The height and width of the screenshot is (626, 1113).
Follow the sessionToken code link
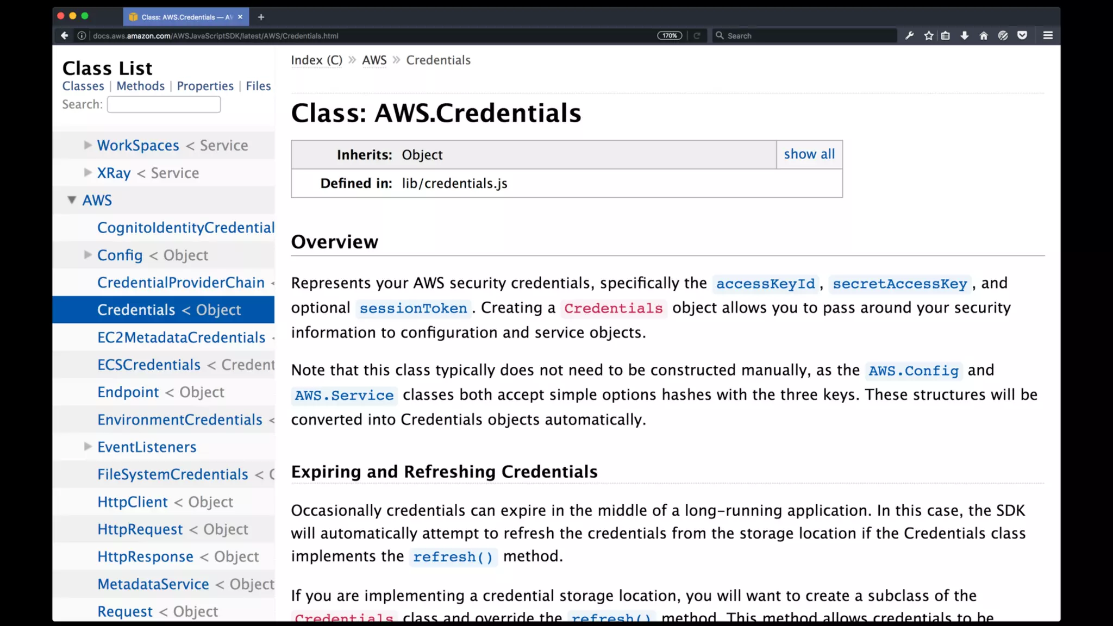[413, 308]
